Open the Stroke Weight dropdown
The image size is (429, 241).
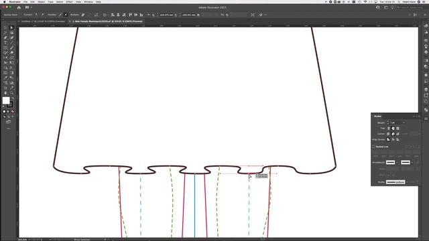click(x=404, y=123)
